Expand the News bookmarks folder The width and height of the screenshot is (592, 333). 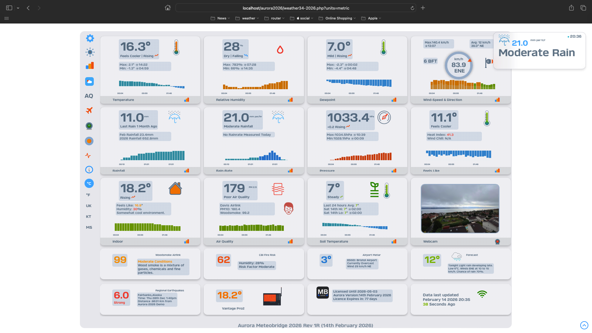point(220,18)
